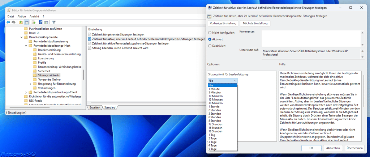The width and height of the screenshot is (370, 157).
Task: Choose '5 Tage' from the dropdown list
Action: (223, 149)
